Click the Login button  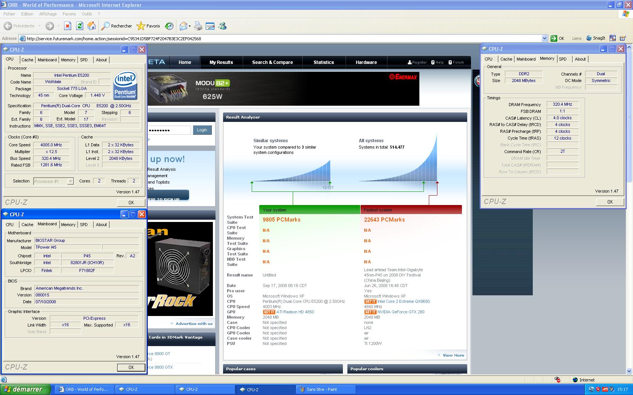(x=202, y=130)
